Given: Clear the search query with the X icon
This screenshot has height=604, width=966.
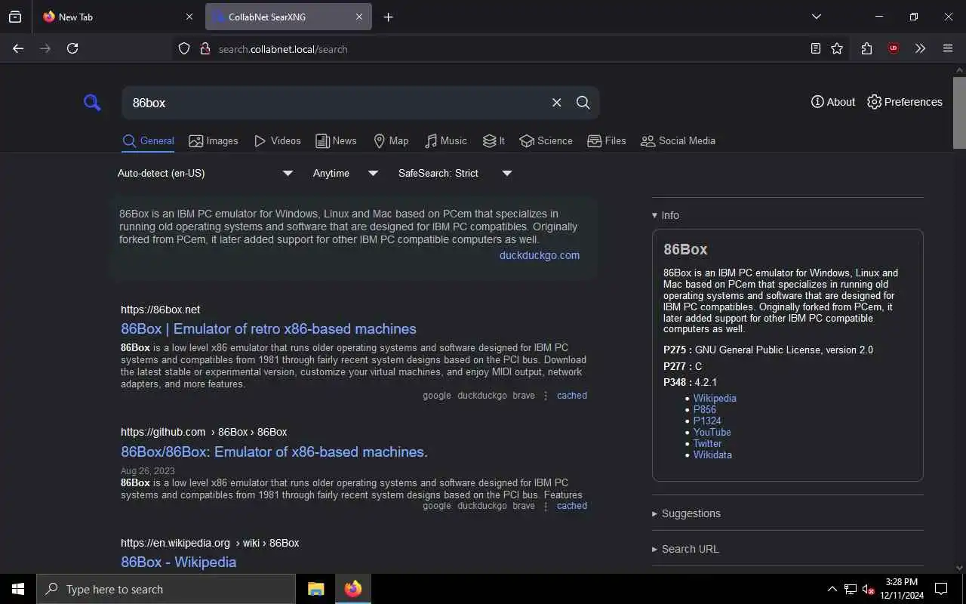Looking at the screenshot, I should [x=557, y=103].
